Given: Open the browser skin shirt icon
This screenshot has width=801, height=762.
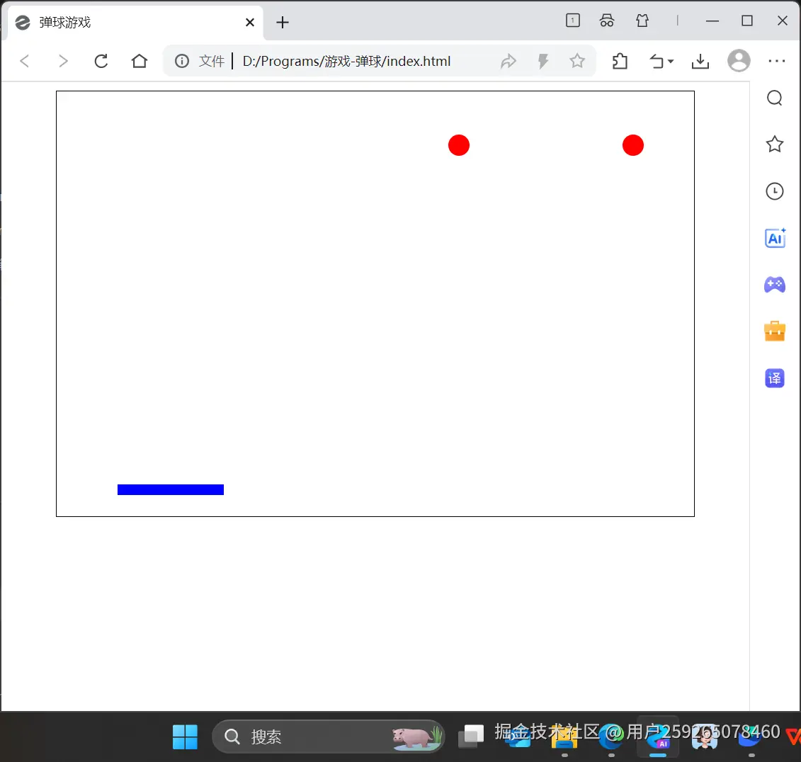Looking at the screenshot, I should point(642,21).
